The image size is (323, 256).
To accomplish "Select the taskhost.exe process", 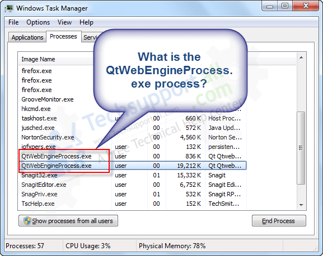I will 133,118.
